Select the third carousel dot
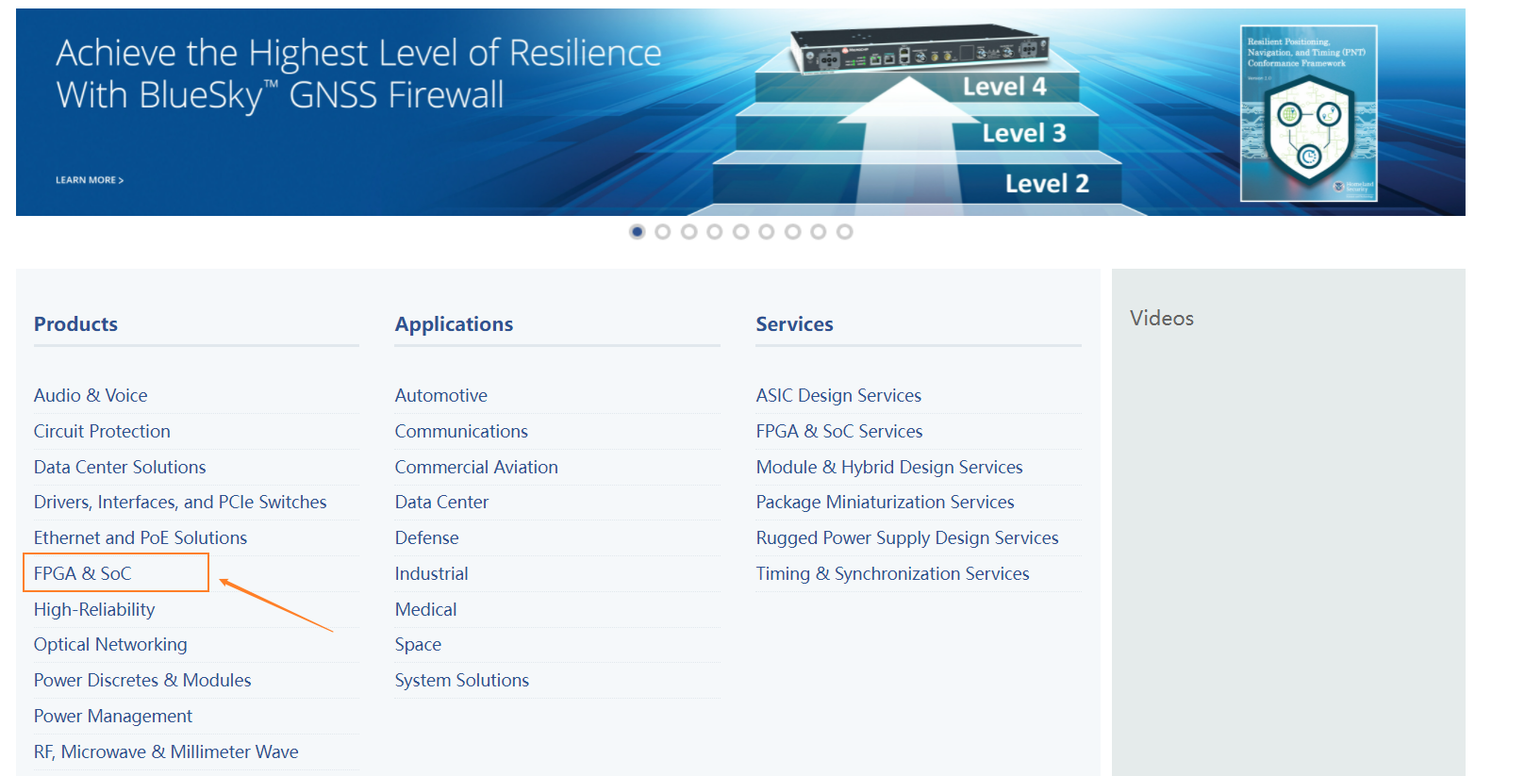 689,232
